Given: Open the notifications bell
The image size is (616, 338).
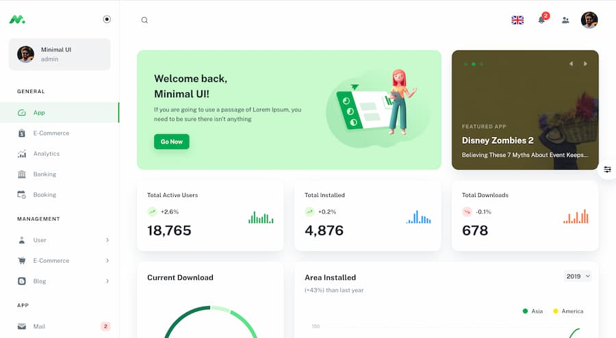Looking at the screenshot, I should (541, 20).
